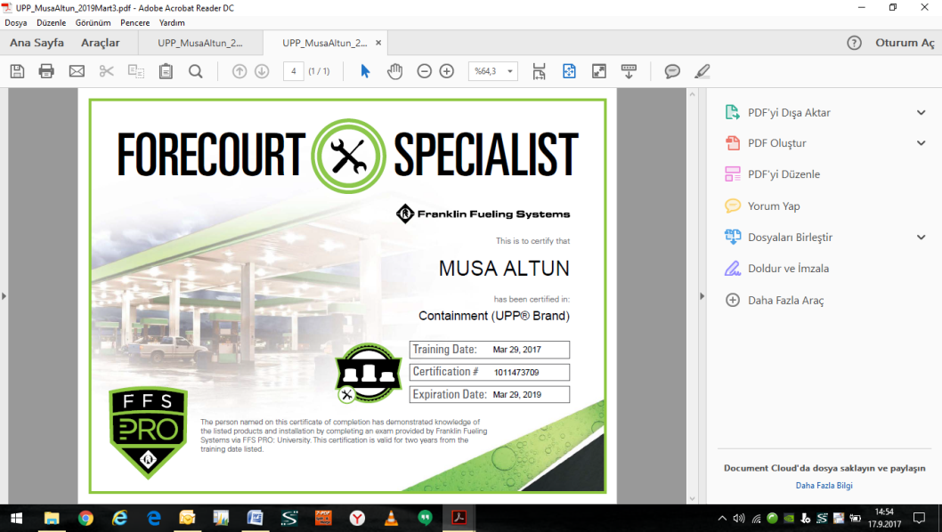Print the document using the printer icon
The height and width of the screenshot is (532, 942).
pyautogui.click(x=46, y=71)
